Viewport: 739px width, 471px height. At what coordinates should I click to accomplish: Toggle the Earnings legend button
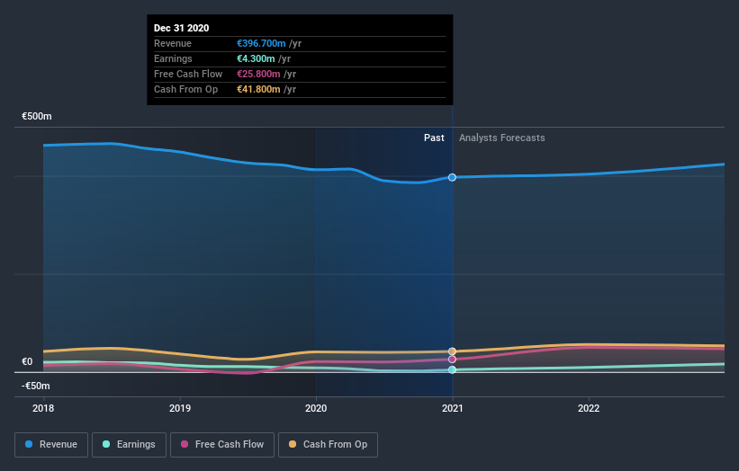click(x=129, y=445)
